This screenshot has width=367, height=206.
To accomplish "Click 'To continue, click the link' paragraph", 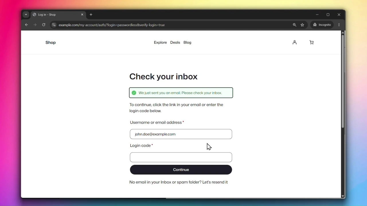I will click(176, 108).
